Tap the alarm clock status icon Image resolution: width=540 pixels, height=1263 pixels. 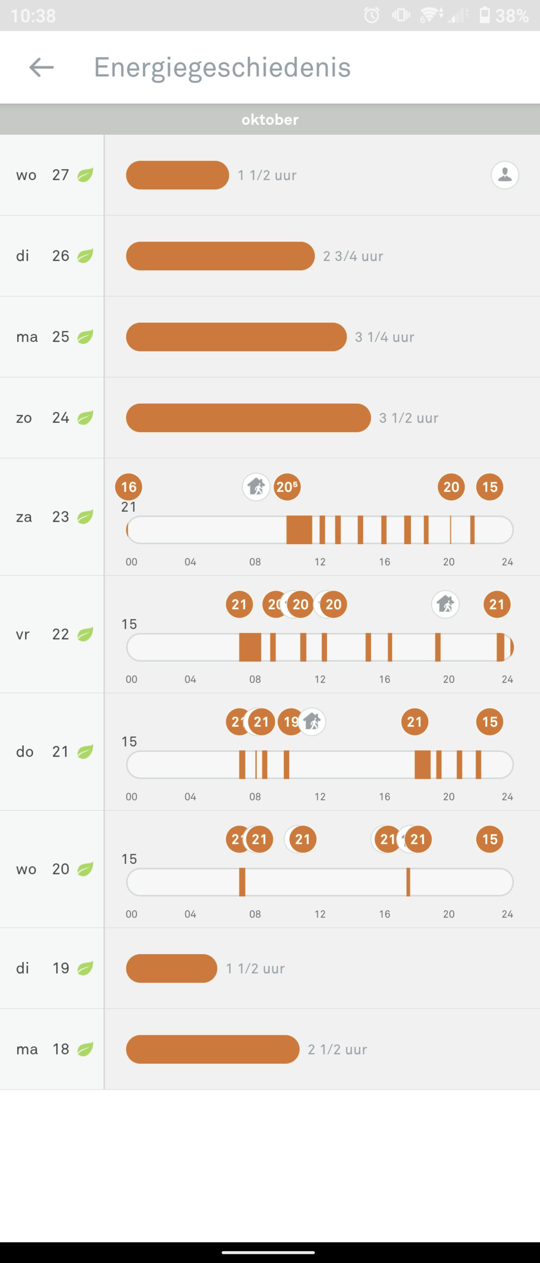pyautogui.click(x=371, y=16)
